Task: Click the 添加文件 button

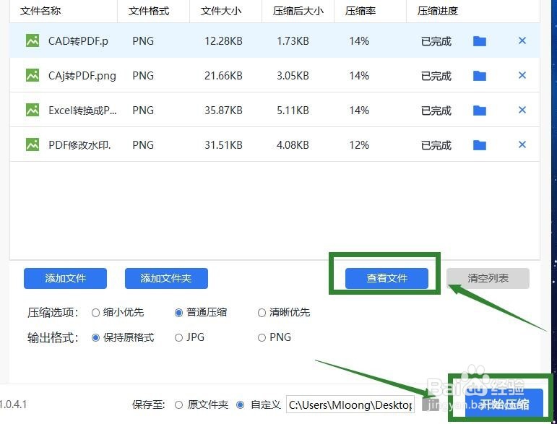Action: pos(65,278)
